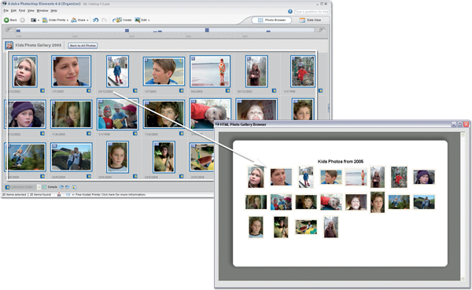Select the boy close-up thumbnail in Organizer top row
The height and width of the screenshot is (290, 472).
click(71, 71)
